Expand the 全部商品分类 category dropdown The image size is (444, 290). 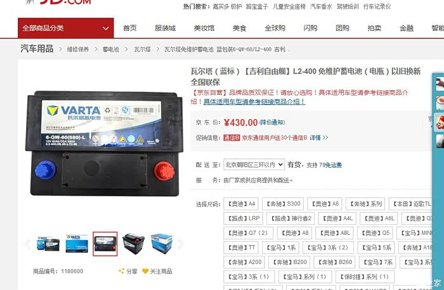tap(66, 28)
